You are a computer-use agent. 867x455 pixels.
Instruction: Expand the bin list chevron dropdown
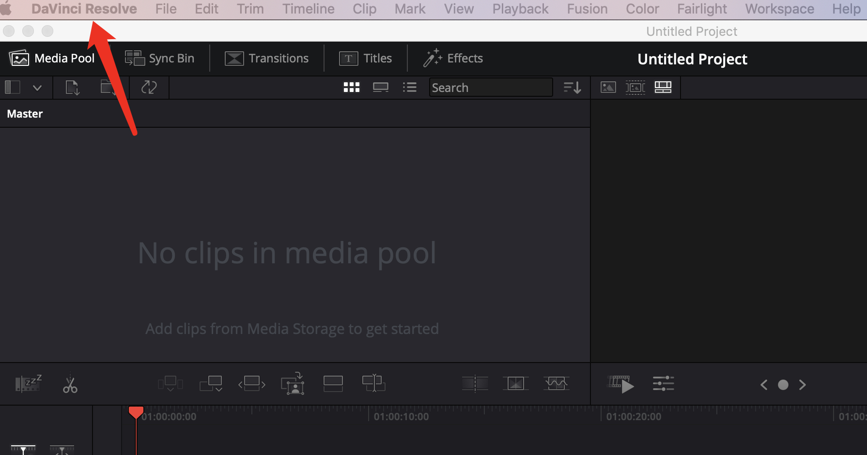coord(37,88)
